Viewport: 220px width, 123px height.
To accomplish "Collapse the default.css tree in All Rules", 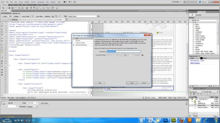I will point(190,20).
